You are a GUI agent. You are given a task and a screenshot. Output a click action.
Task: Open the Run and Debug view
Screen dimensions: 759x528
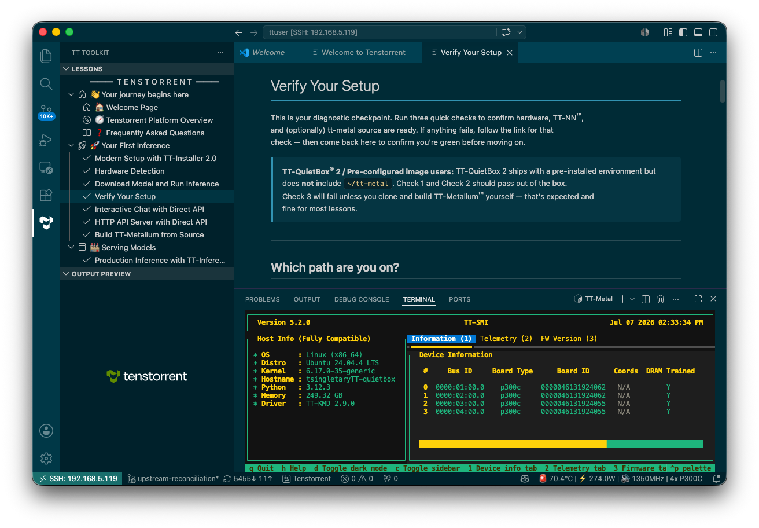coord(46,140)
